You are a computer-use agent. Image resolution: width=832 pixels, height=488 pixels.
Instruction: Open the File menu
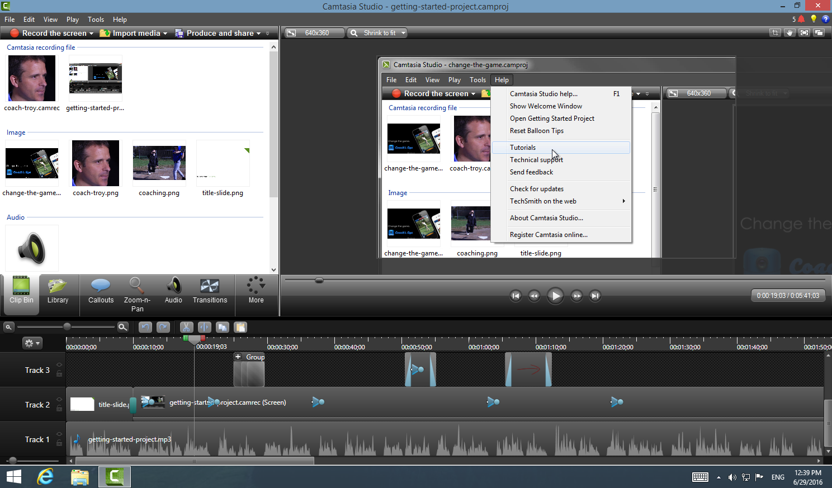click(10, 19)
